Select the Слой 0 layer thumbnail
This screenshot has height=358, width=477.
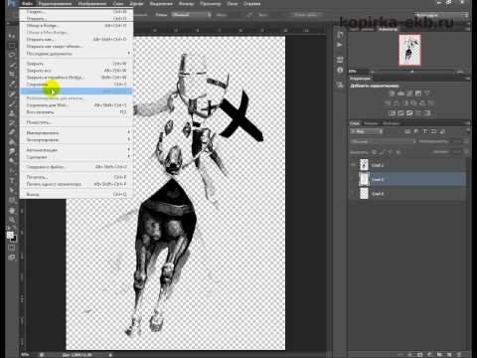click(364, 194)
